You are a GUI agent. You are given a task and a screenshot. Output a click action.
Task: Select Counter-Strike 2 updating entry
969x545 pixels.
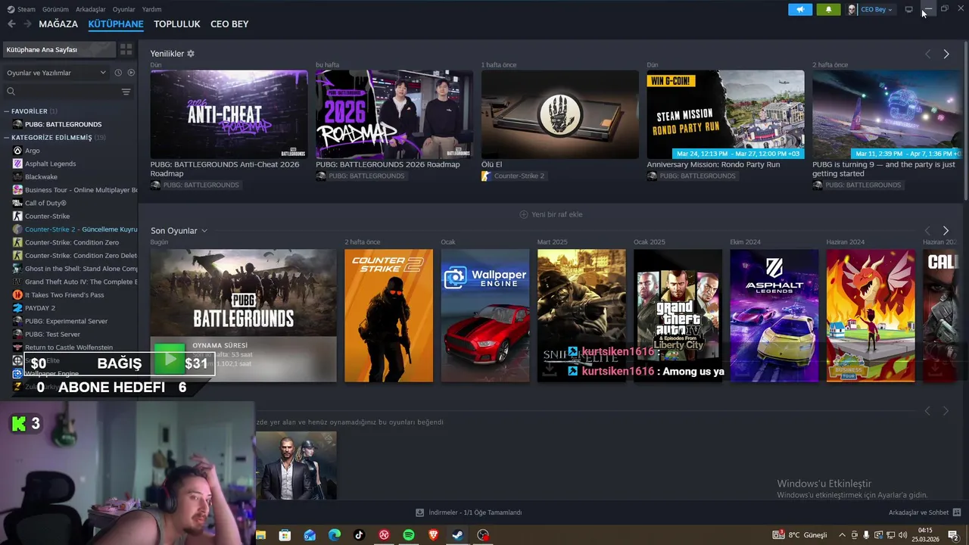pyautogui.click(x=76, y=229)
